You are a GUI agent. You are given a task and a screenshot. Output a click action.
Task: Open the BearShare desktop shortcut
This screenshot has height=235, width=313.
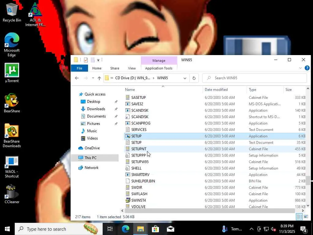tap(12, 103)
